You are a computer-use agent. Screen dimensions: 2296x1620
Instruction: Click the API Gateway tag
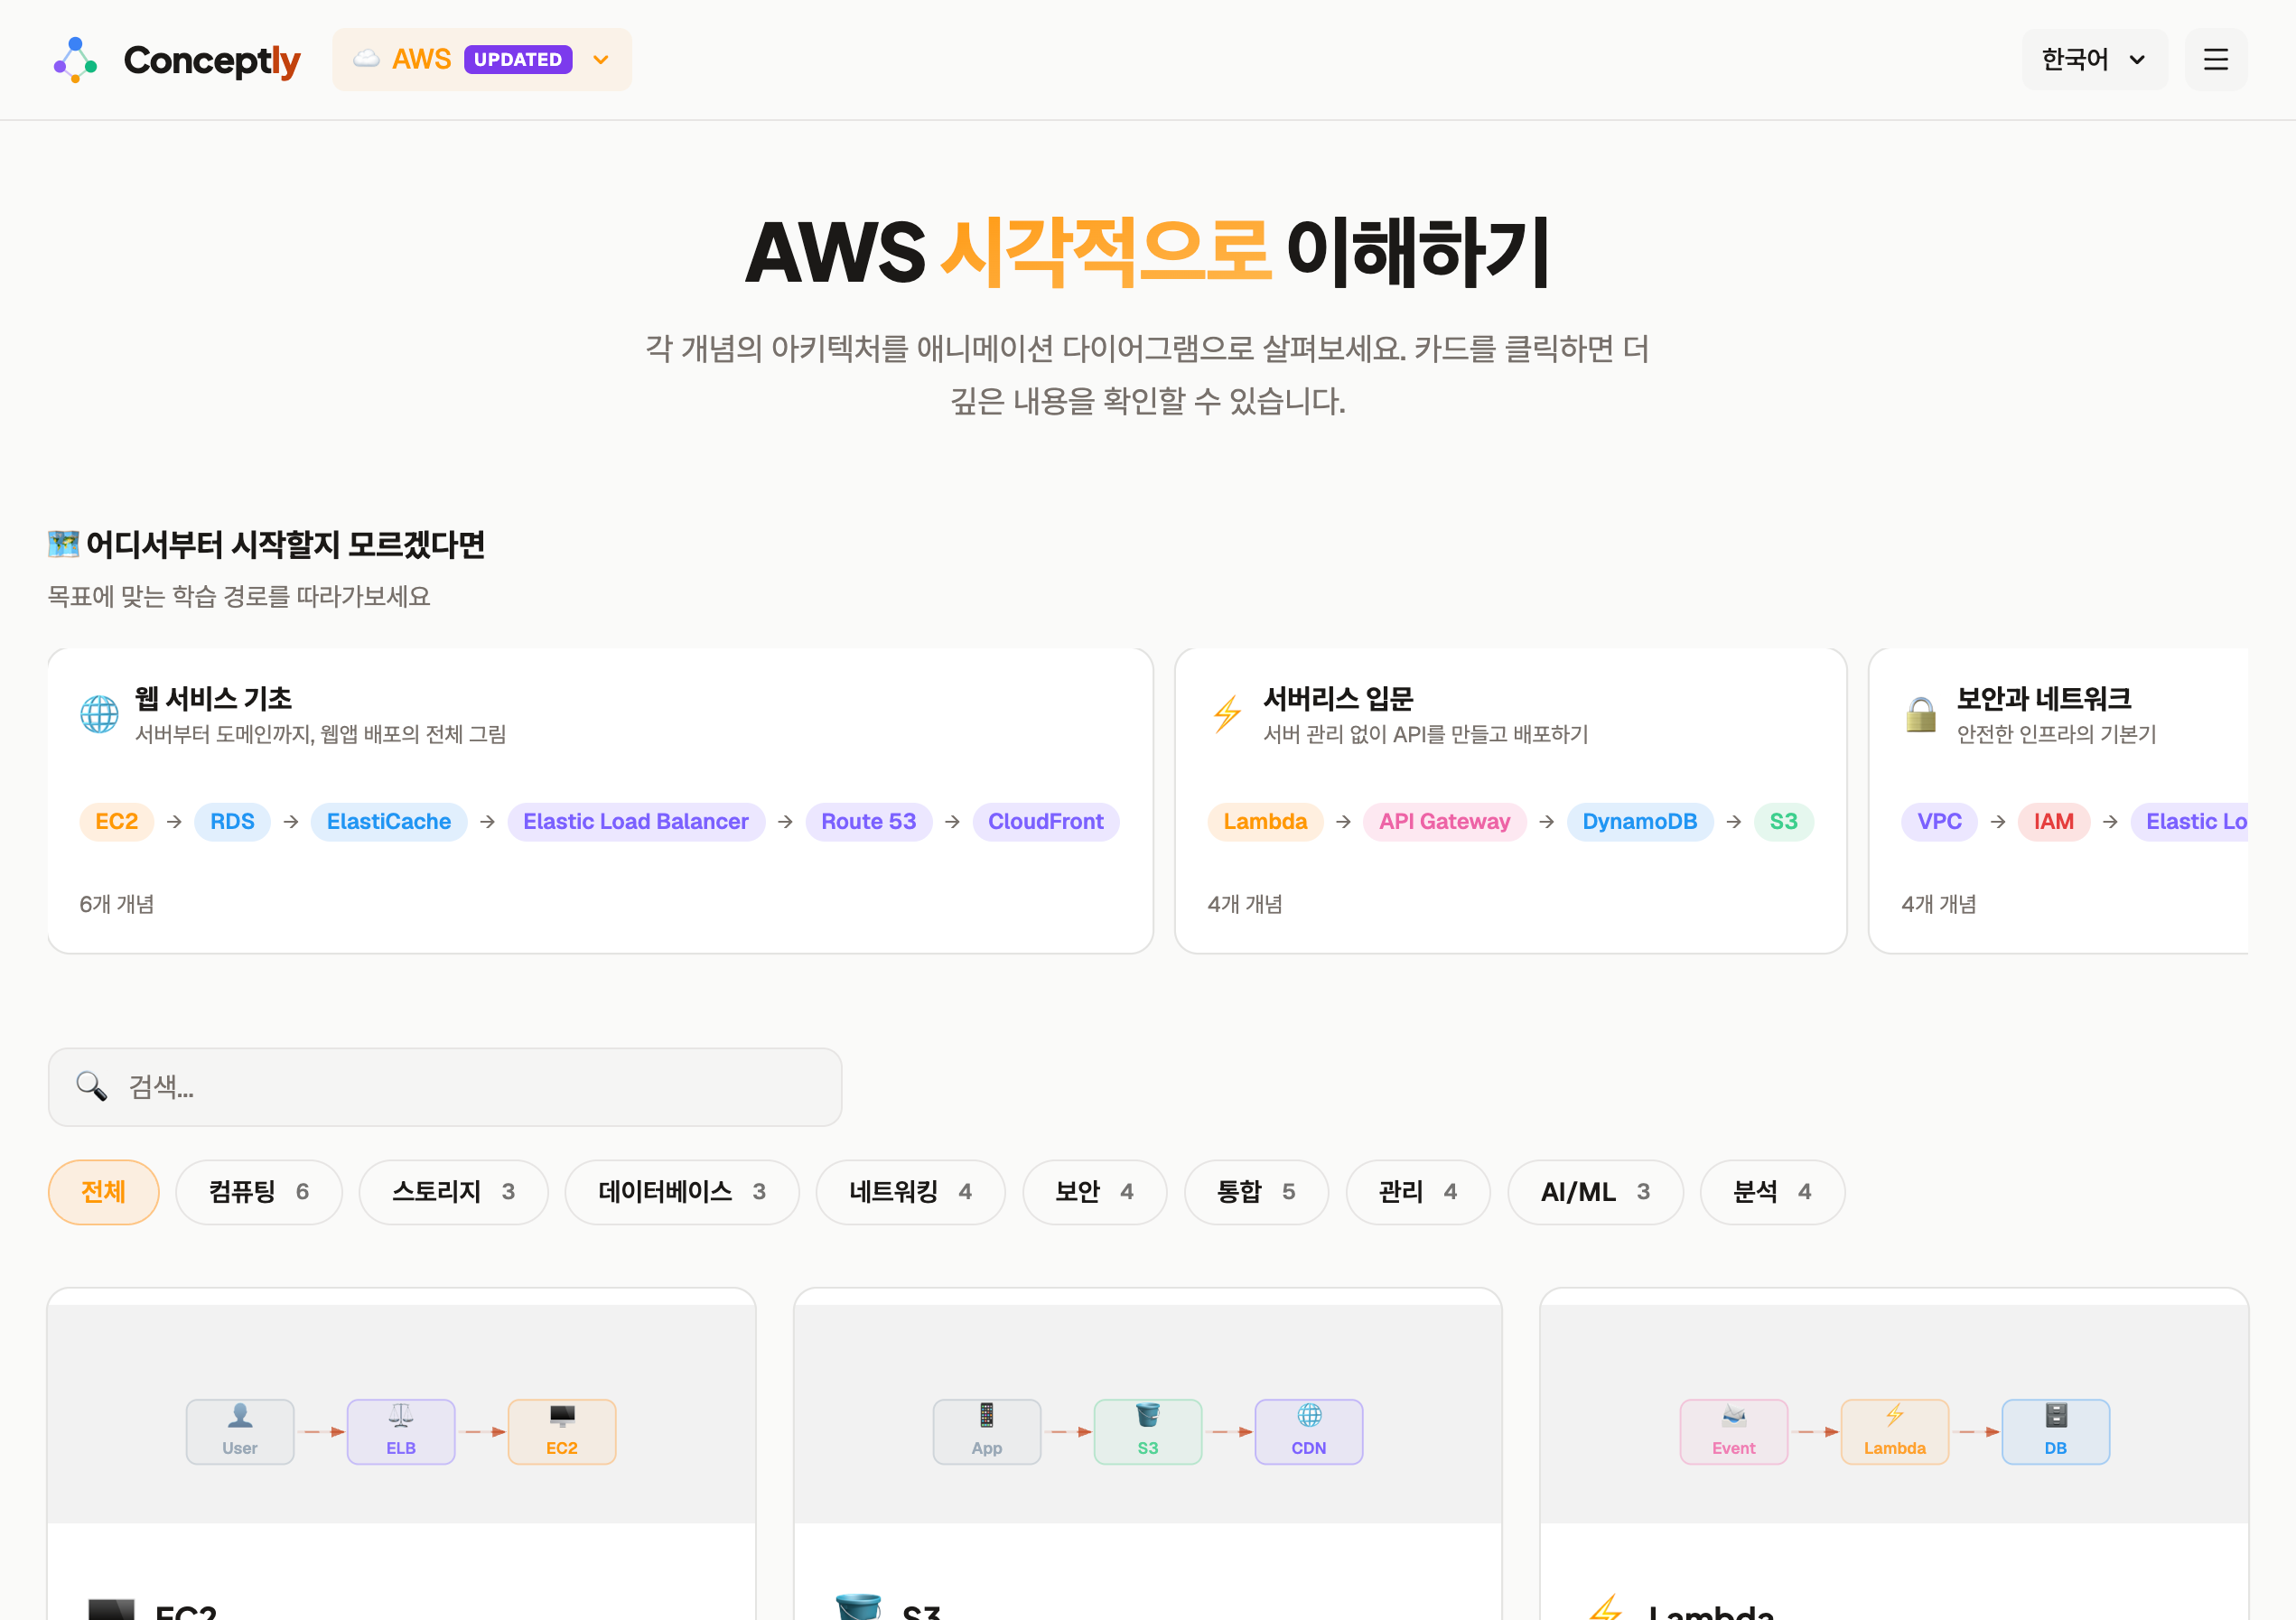(1443, 821)
